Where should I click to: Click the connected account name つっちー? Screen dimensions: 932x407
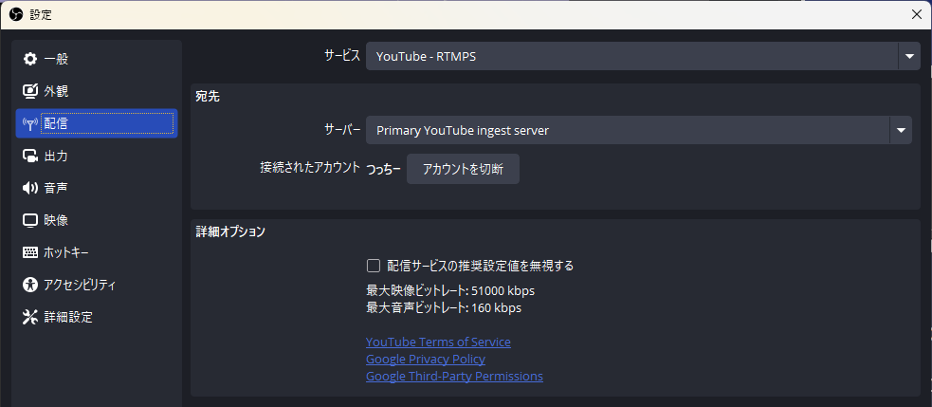pos(383,169)
